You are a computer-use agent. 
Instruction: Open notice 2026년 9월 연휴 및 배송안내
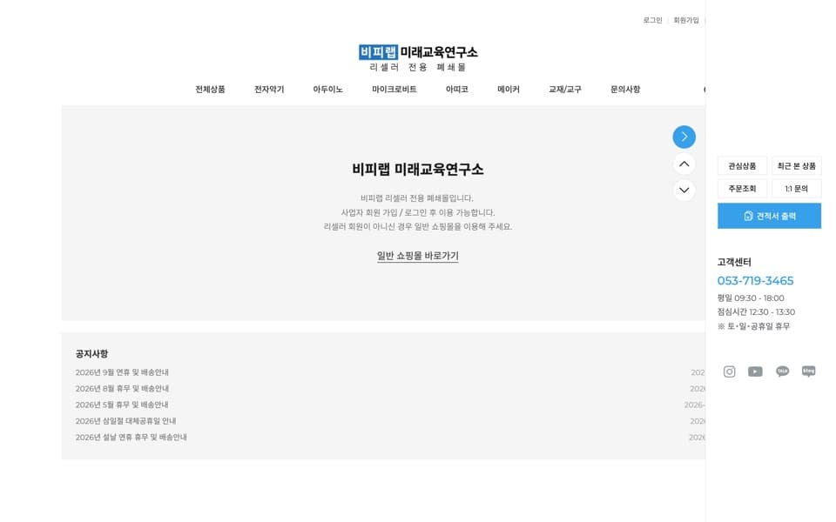(x=122, y=372)
